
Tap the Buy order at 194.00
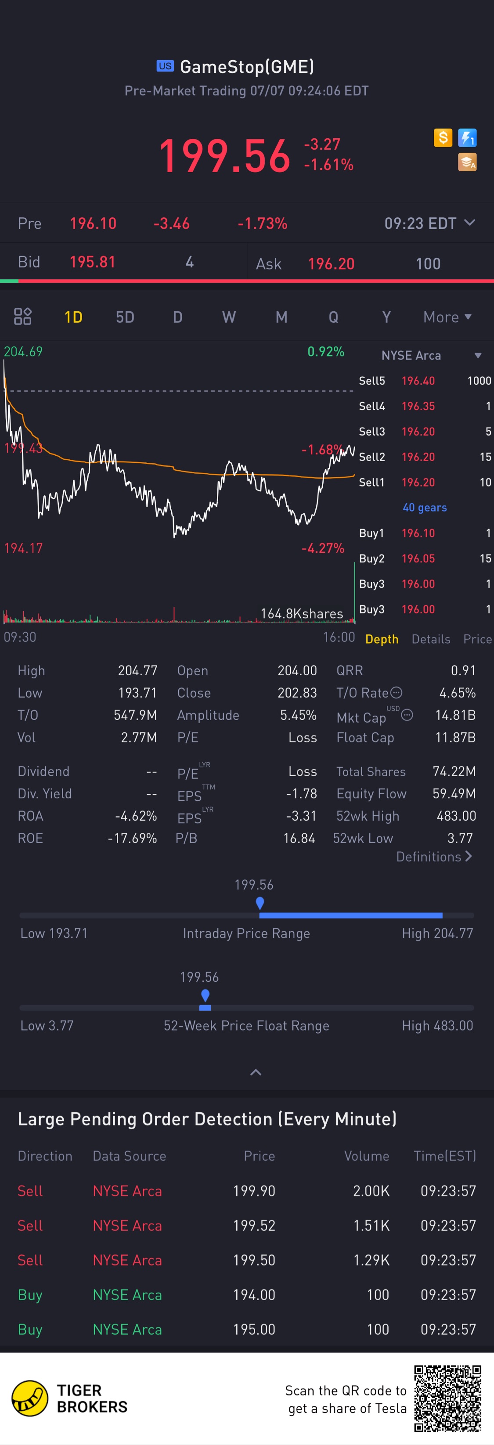pyautogui.click(x=247, y=1295)
